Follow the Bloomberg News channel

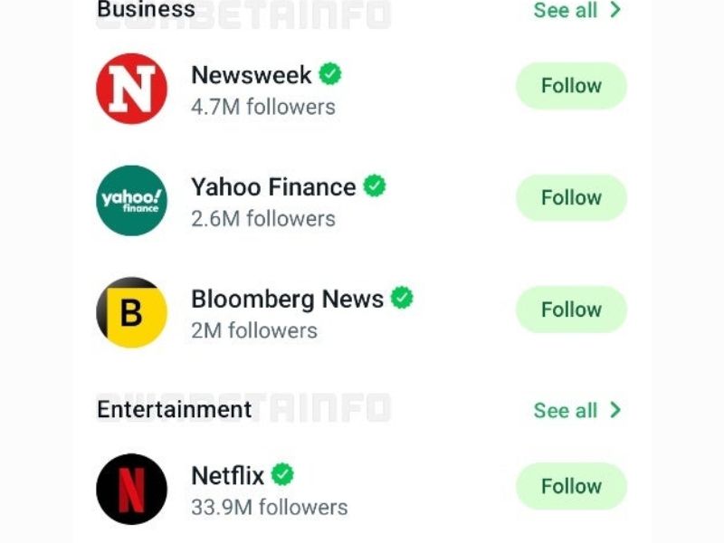tap(571, 310)
